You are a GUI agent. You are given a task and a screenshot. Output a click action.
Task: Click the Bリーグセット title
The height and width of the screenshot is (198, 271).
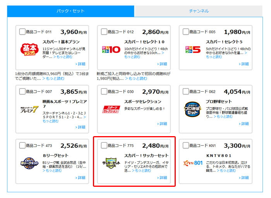[x=56, y=155]
